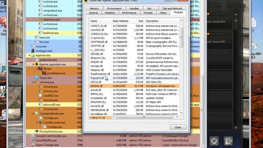Image resolution: width=263 pixels, height=148 pixels.
Task: Select the C_1252.NLS entry
Action: click(134, 50)
